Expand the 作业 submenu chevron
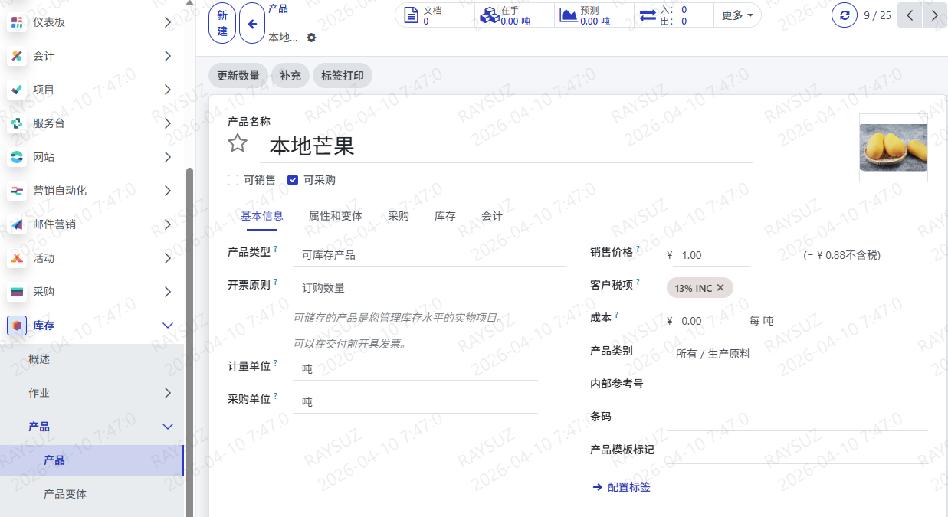 [x=168, y=393]
